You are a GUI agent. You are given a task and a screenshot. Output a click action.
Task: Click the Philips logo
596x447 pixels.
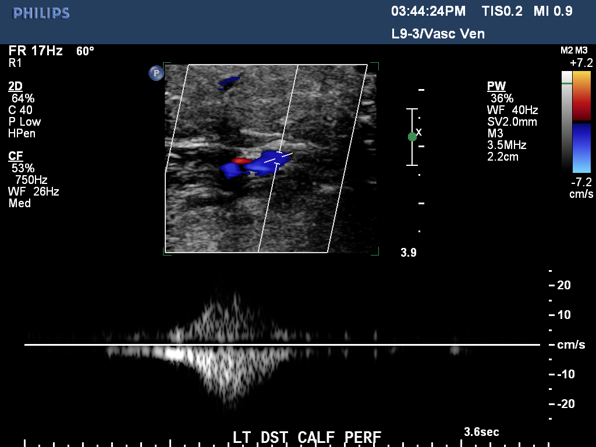41,13
